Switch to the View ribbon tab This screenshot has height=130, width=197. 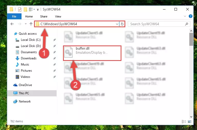tap(58, 16)
